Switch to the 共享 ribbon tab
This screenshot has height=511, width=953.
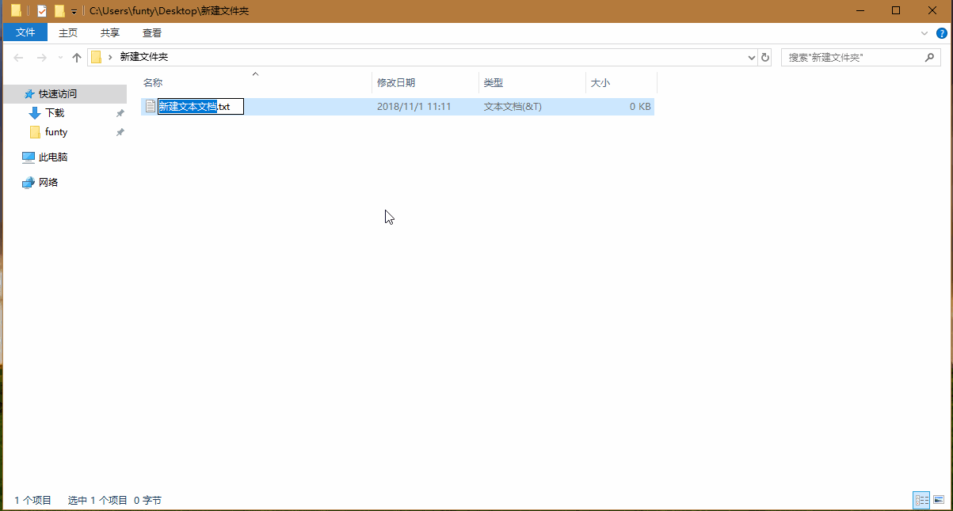110,32
